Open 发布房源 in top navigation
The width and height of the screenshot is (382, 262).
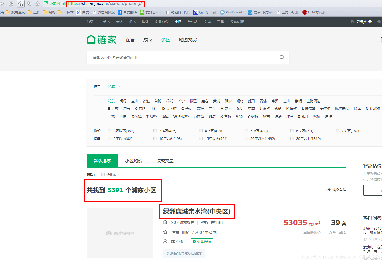[237, 22]
